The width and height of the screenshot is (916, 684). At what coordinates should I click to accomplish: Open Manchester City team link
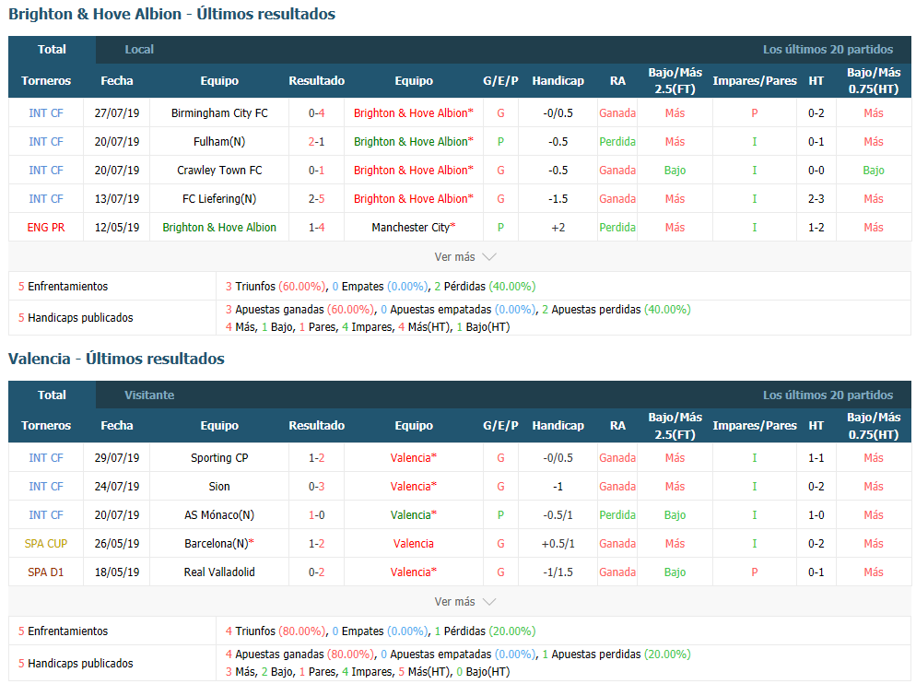[413, 228]
